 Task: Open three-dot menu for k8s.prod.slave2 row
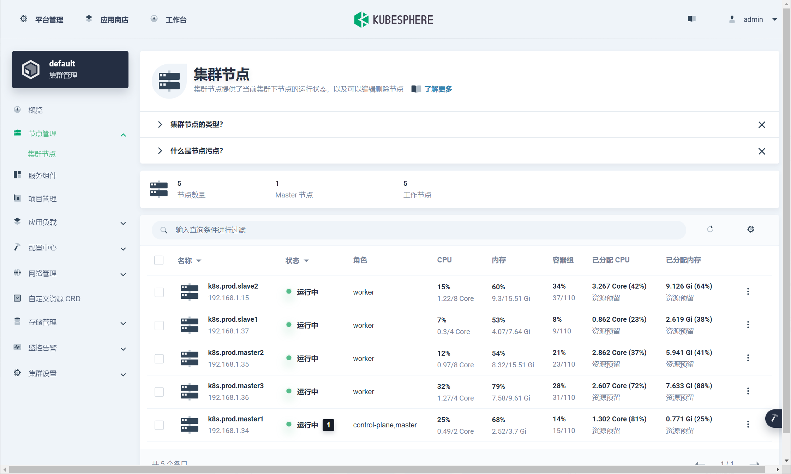pos(748,291)
